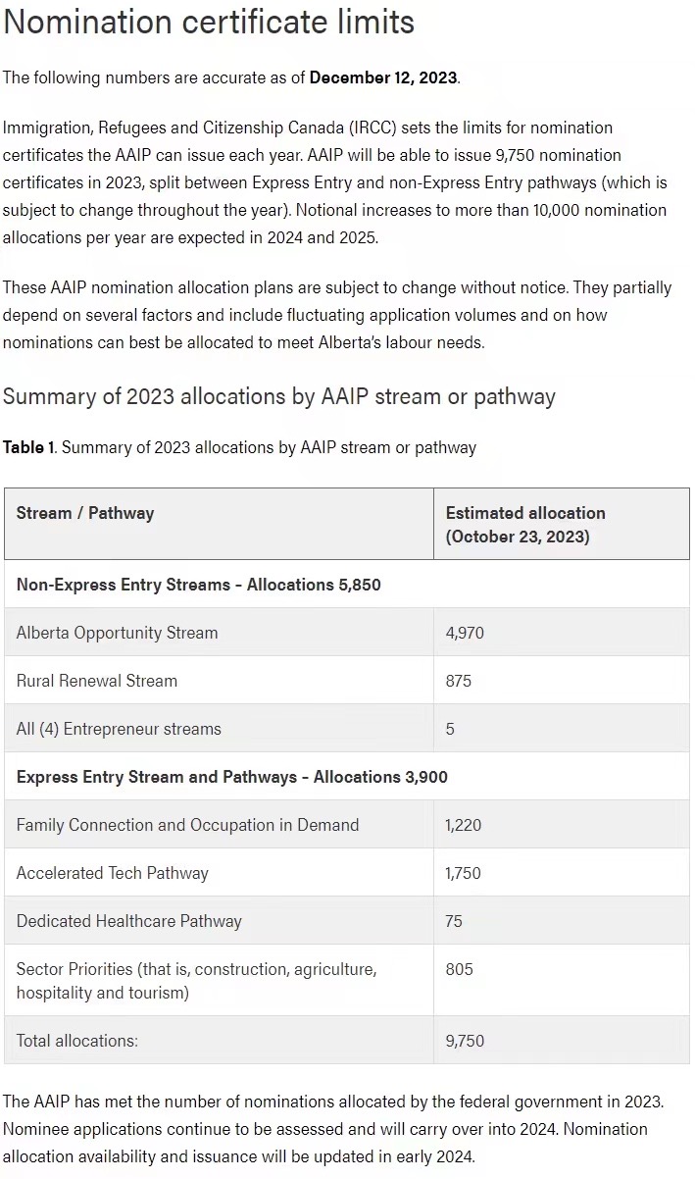
Task: Click the Stream / Pathway column header
Action: (x=220, y=524)
